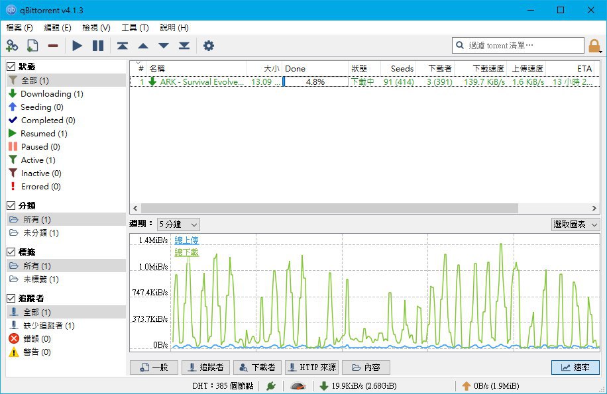Click the green download arrow in status bar
Viewport: 607px width, 394px height.
[x=324, y=385]
